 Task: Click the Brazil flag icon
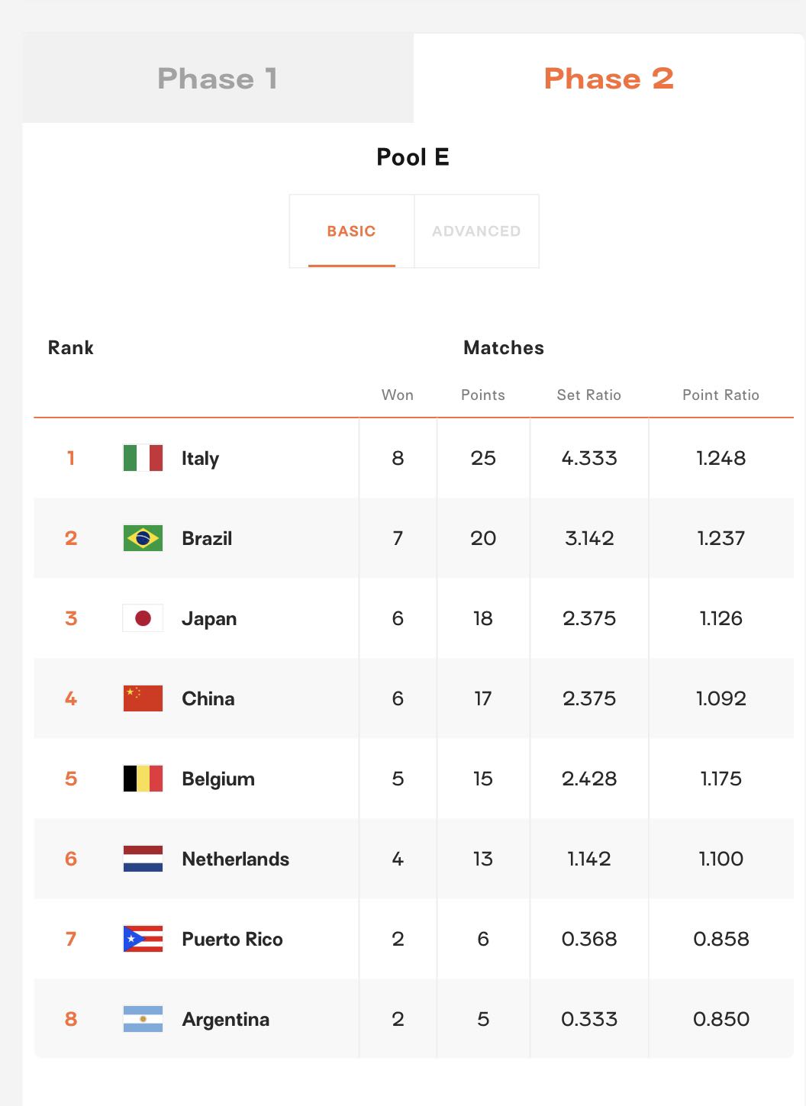click(143, 538)
